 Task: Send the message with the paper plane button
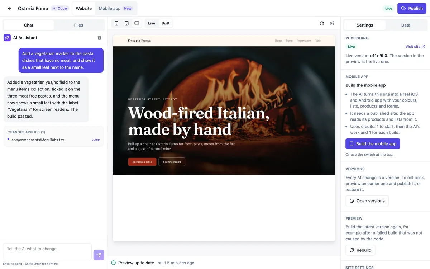point(99,255)
